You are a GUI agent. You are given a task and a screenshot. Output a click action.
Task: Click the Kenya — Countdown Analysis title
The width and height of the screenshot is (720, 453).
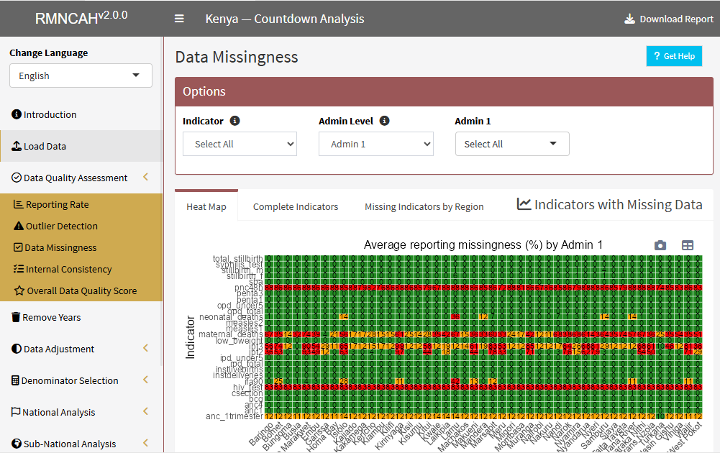(x=285, y=19)
